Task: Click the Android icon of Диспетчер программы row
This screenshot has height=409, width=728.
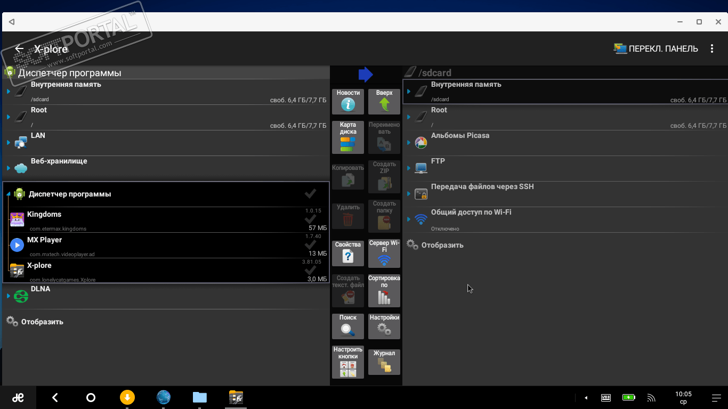Action: click(x=20, y=194)
